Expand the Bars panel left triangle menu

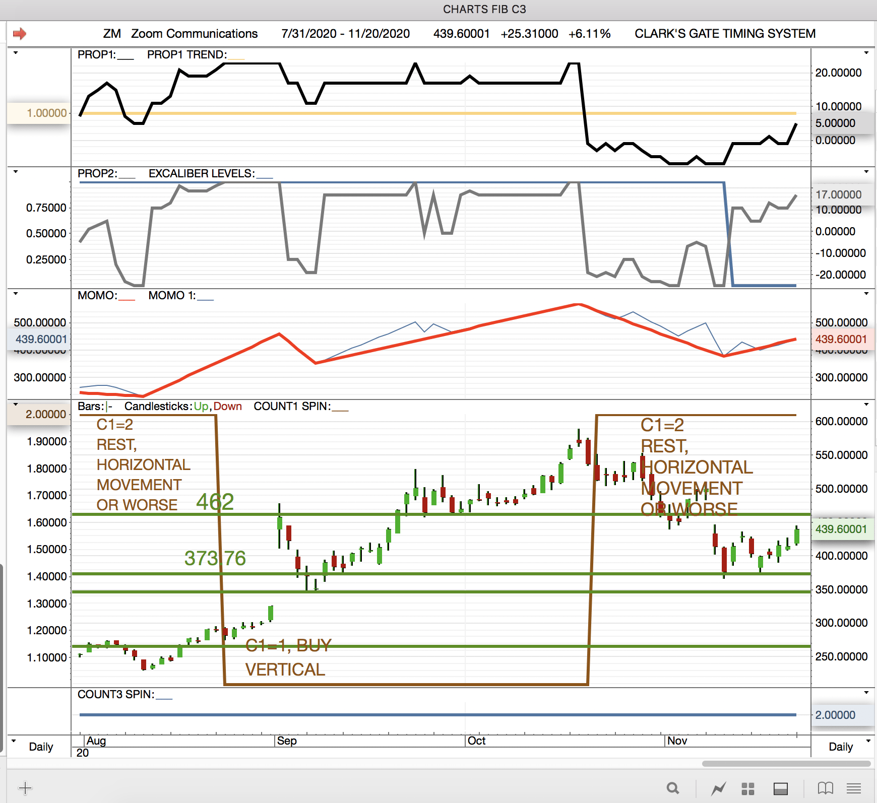pyautogui.click(x=16, y=405)
